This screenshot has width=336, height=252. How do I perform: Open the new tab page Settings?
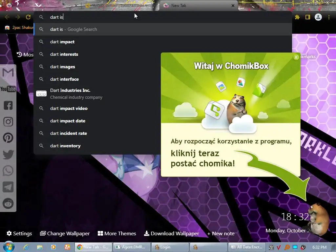19,233
